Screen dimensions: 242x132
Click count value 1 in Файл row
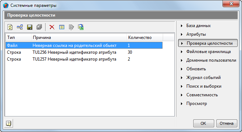[x=129, y=45]
